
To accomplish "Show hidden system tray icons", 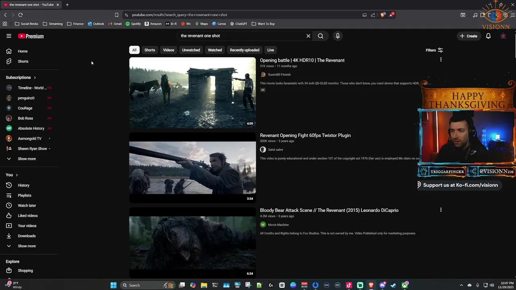I will click(x=462, y=285).
